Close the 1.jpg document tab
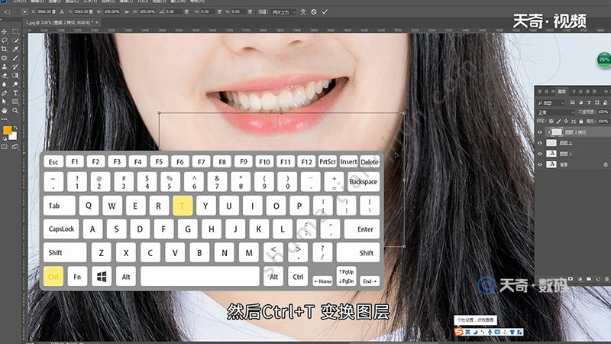This screenshot has width=611, height=344. coord(97,23)
